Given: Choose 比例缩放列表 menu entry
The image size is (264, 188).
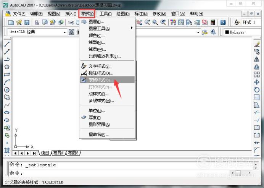Looking at the screenshot, I should [x=107, y=56].
